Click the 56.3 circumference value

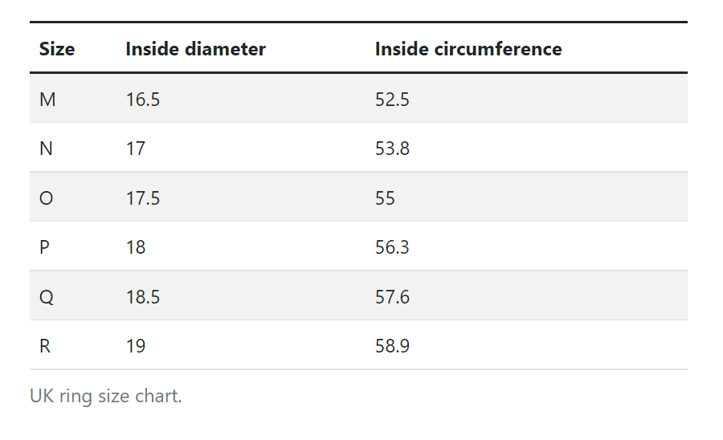pyautogui.click(x=392, y=247)
